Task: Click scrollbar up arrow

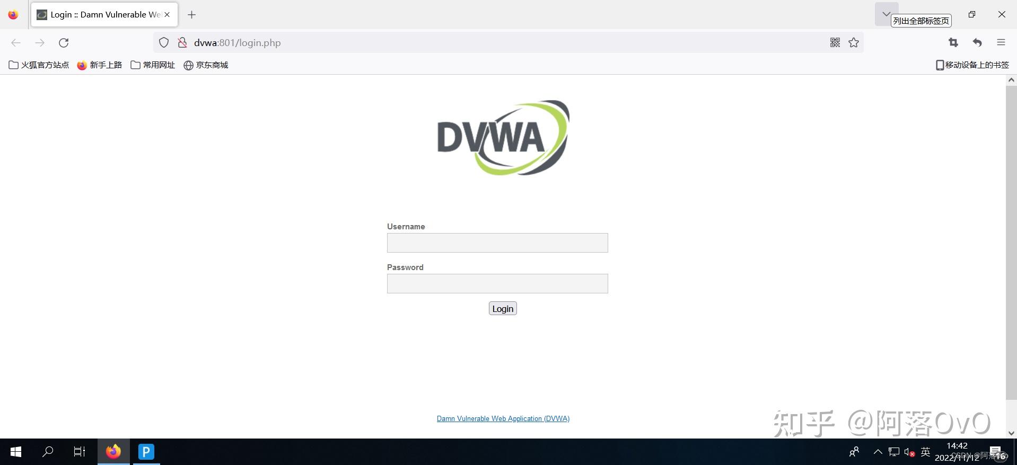Action: click(x=1011, y=81)
